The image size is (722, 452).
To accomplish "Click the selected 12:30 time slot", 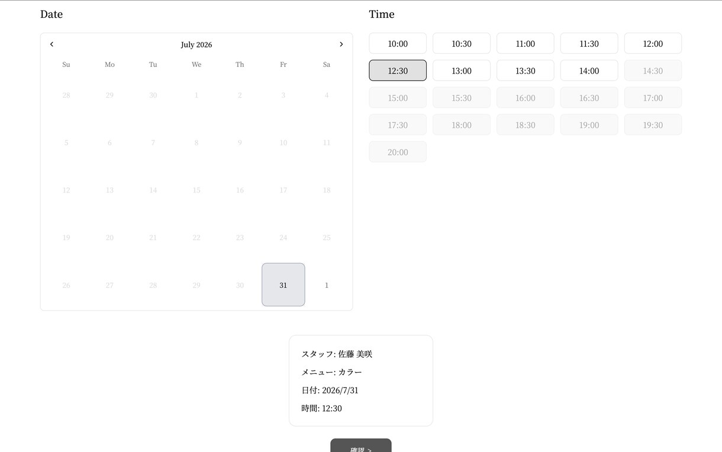I will coord(398,70).
